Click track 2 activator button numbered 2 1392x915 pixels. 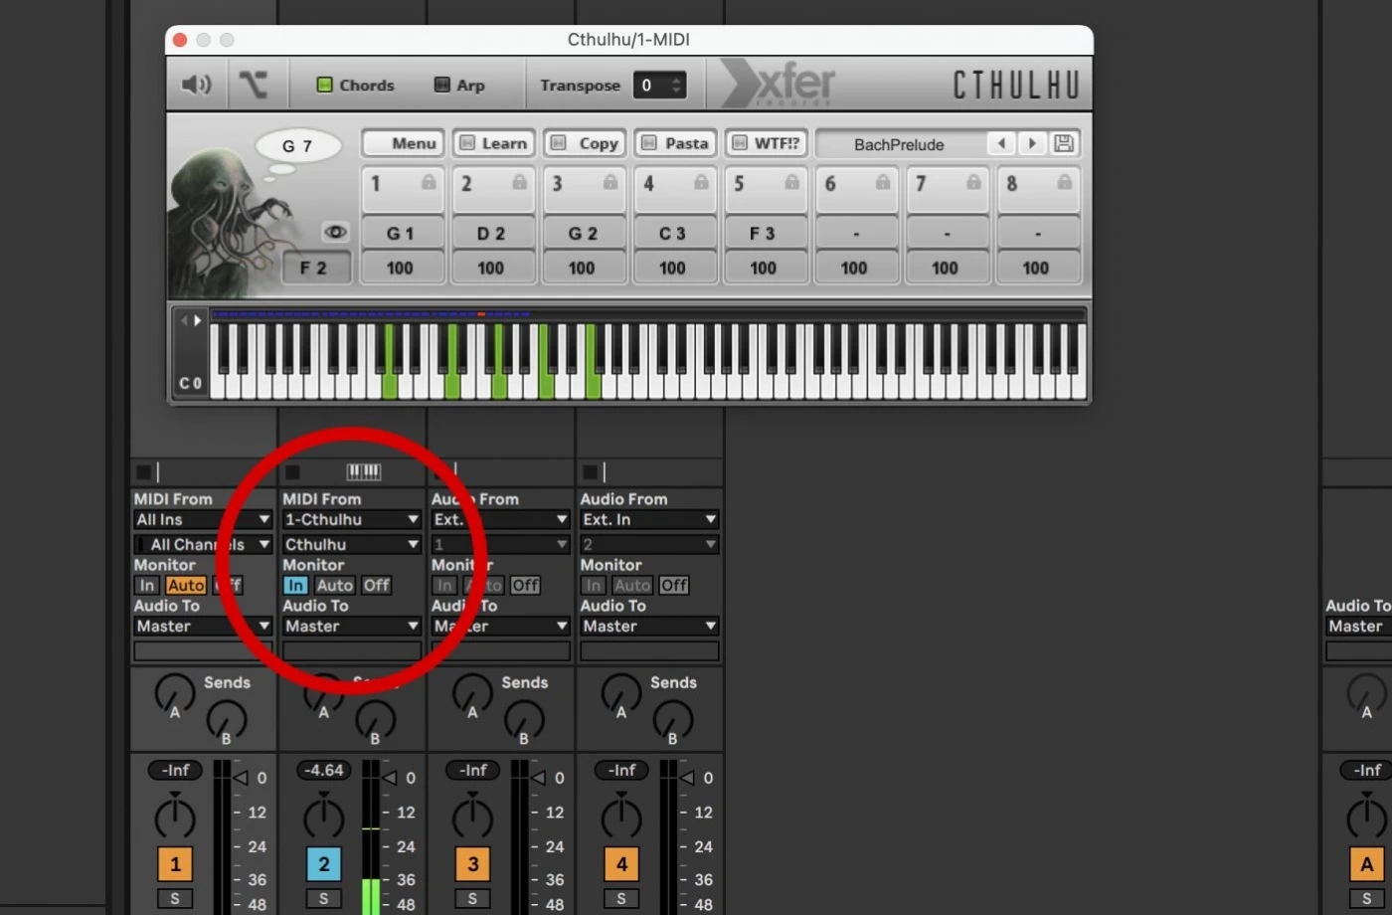point(324,864)
